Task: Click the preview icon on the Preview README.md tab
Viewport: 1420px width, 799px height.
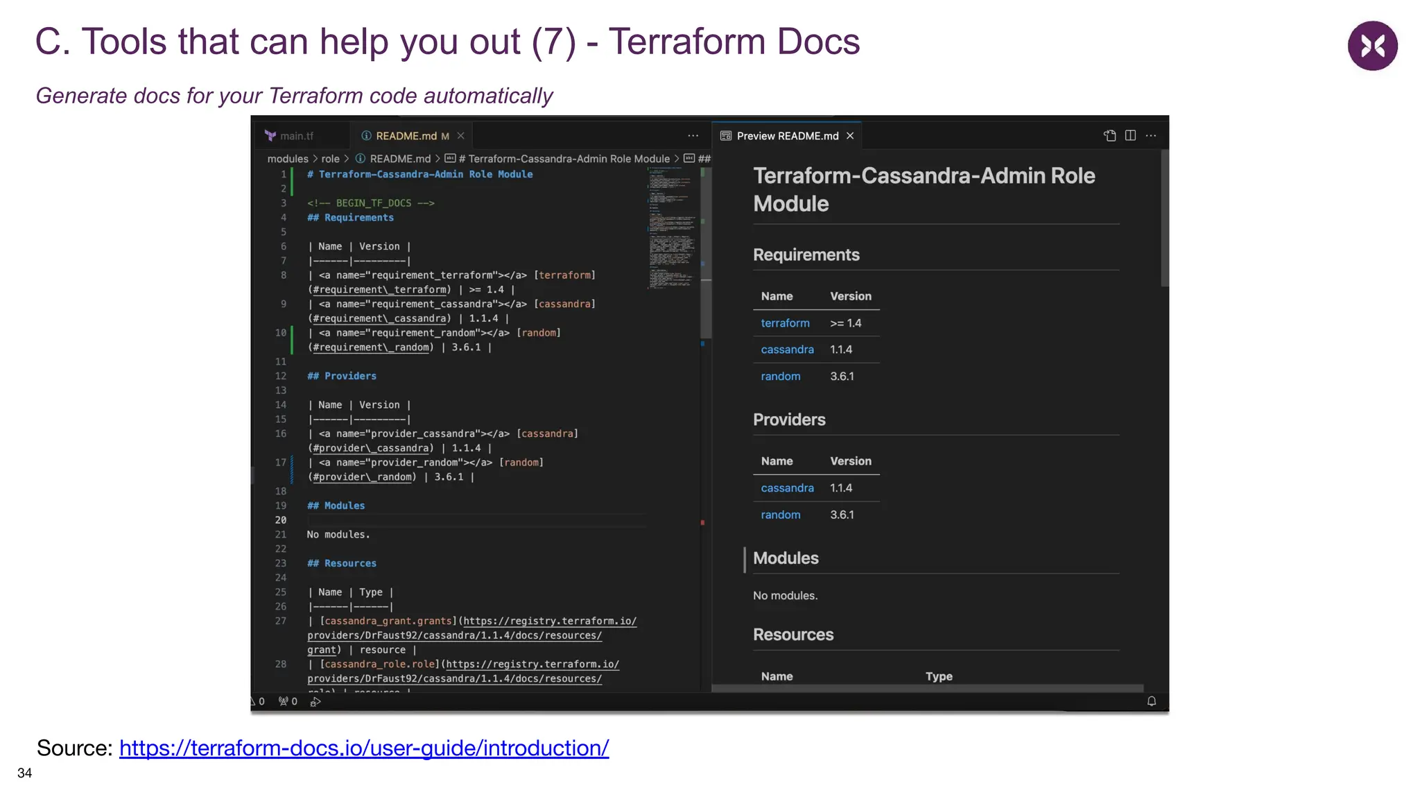Action: click(726, 136)
